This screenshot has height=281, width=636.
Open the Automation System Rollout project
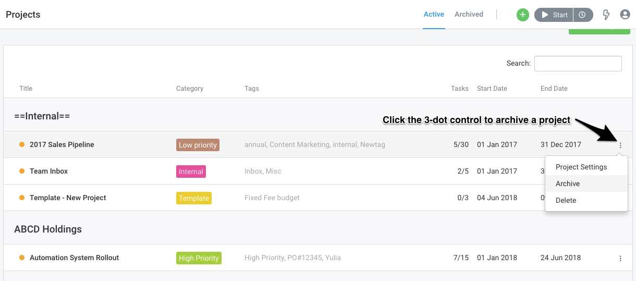(75, 258)
